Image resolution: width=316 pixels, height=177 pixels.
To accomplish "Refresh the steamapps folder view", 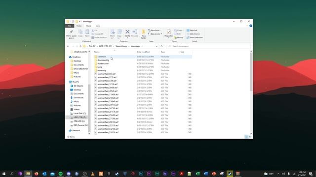I will tap(161, 46).
